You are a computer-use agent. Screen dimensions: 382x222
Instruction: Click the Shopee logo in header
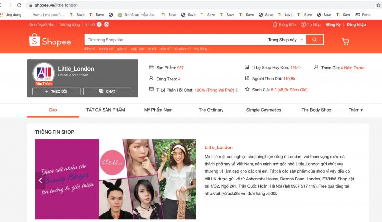(50, 42)
